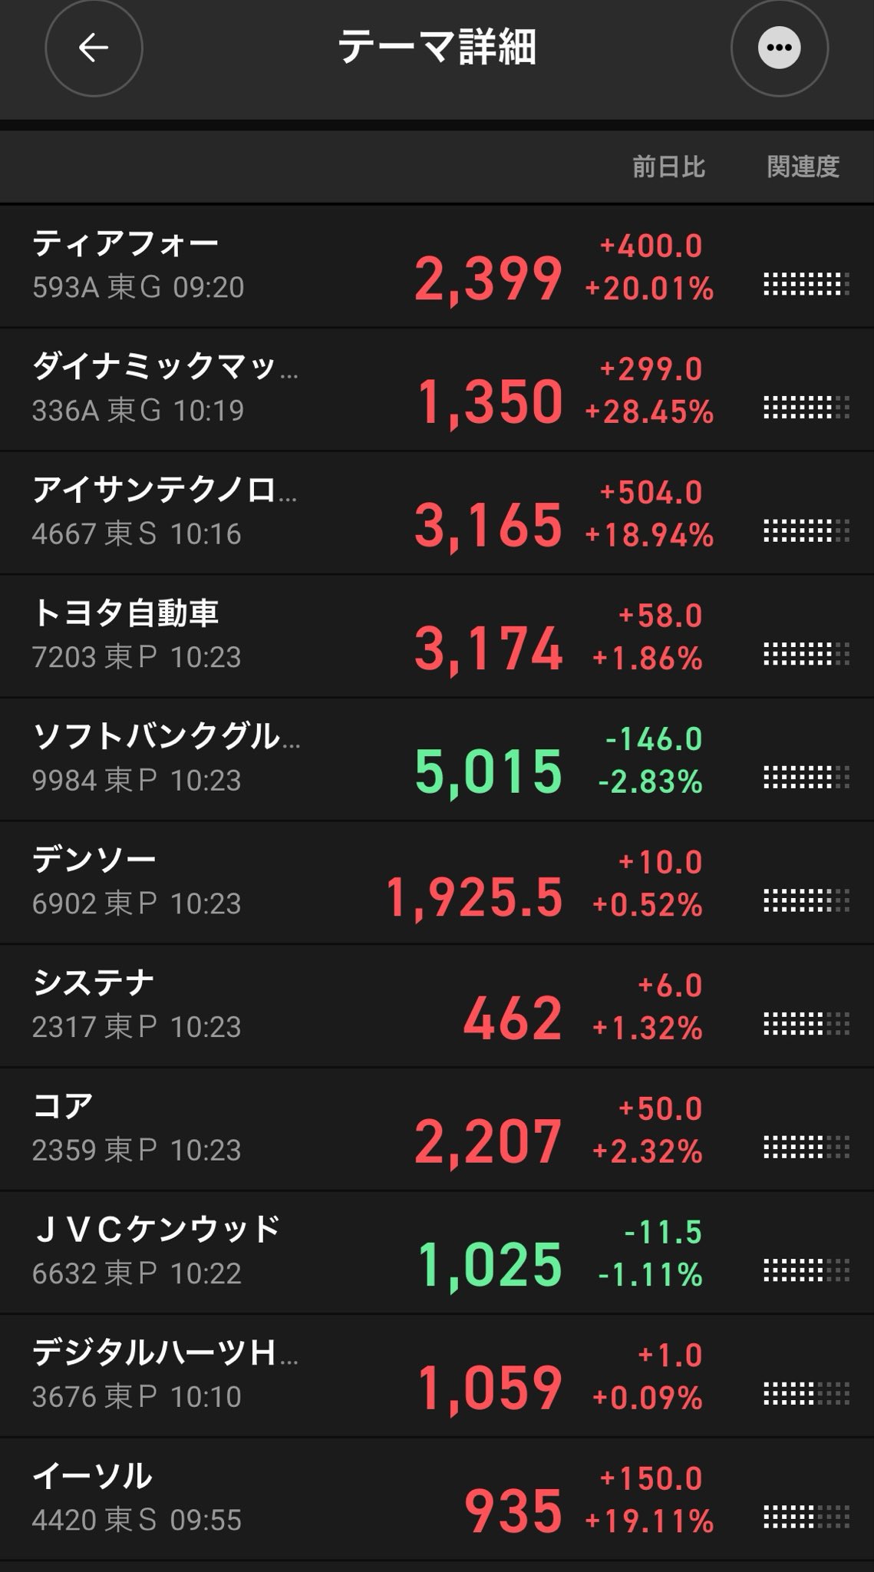Screen dimensions: 874x1572
Task: Open the three-dot more options menu
Action: [779, 48]
